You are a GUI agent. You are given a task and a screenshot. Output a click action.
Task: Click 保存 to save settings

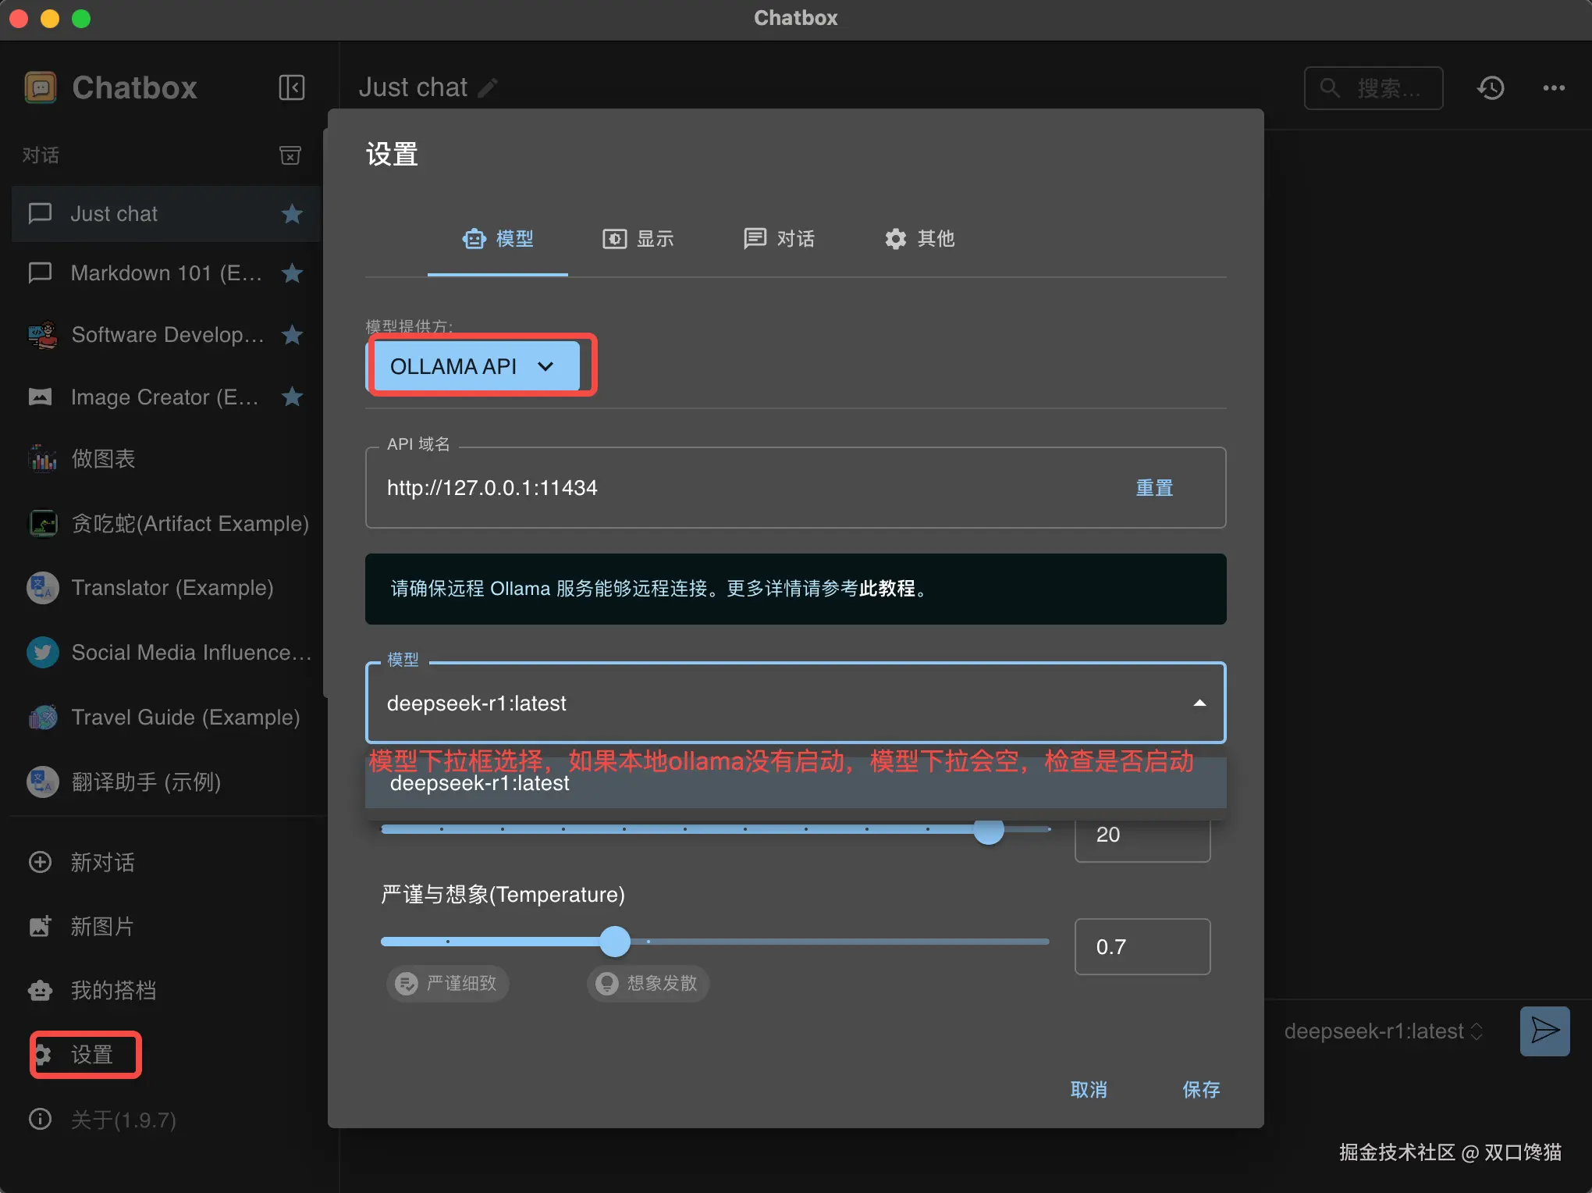[x=1200, y=1089]
